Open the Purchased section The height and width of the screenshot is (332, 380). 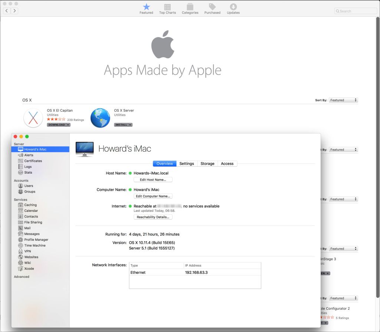pyautogui.click(x=212, y=9)
